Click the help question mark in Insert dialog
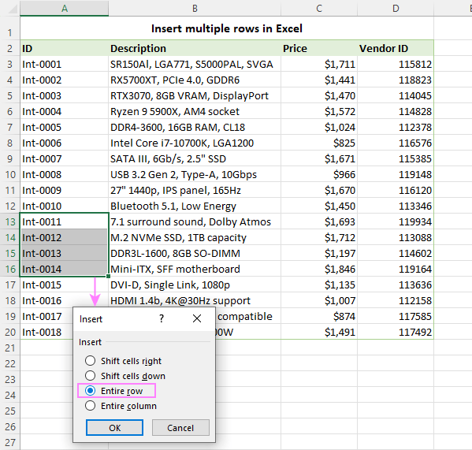Image resolution: width=472 pixels, height=450 pixels. [162, 318]
